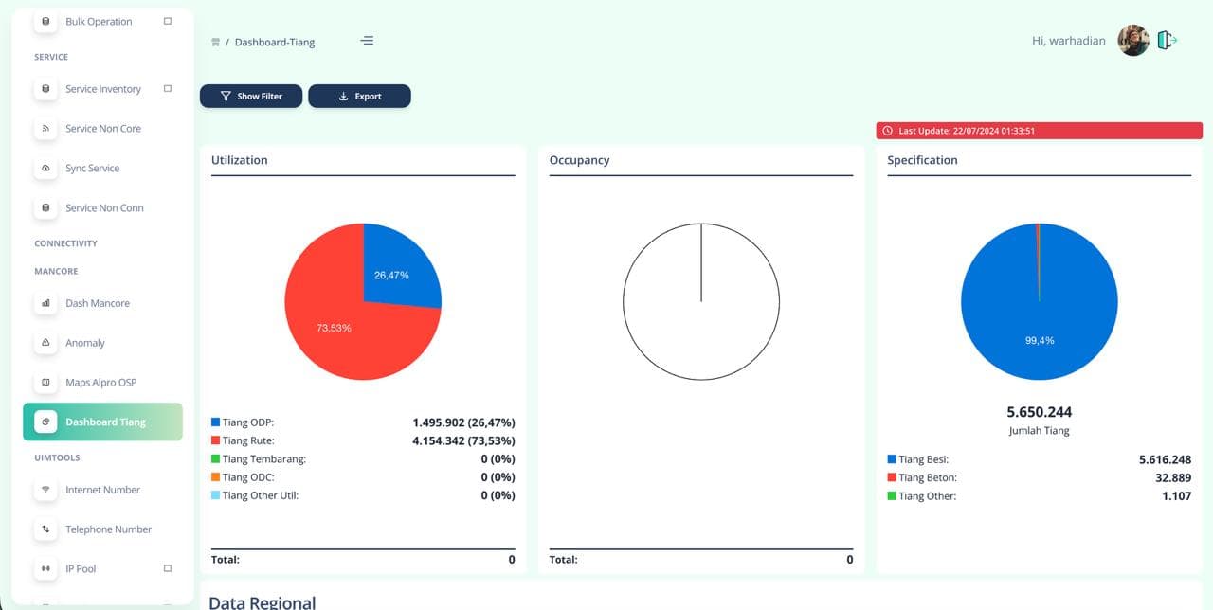Toggle the sidebar collapse hamburger icon
This screenshot has width=1213, height=610.
(x=367, y=41)
